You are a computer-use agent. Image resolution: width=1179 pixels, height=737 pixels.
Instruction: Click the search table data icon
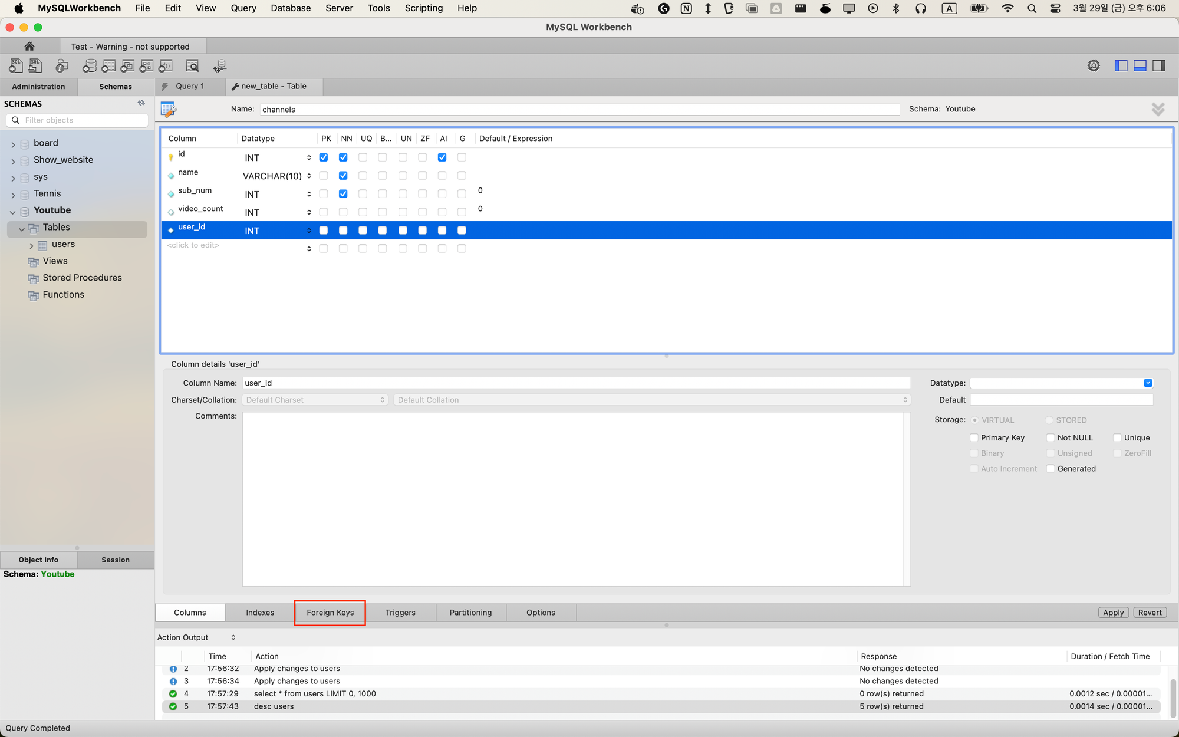[192, 65]
